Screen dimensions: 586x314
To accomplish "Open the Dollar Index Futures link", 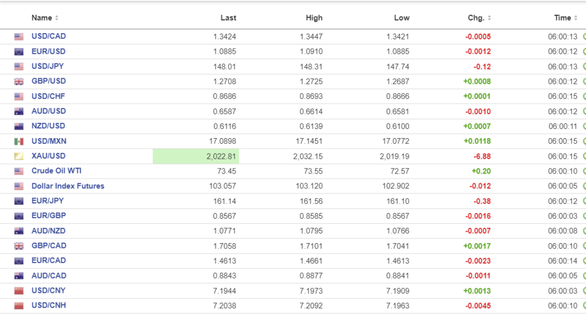I will click(68, 186).
